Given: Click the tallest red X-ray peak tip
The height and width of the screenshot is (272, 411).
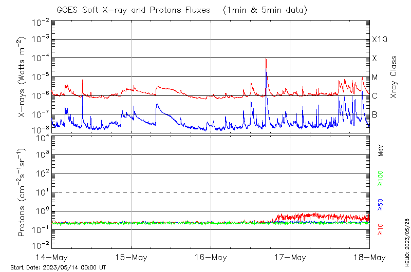Looking at the screenshot, I should click(x=266, y=59).
